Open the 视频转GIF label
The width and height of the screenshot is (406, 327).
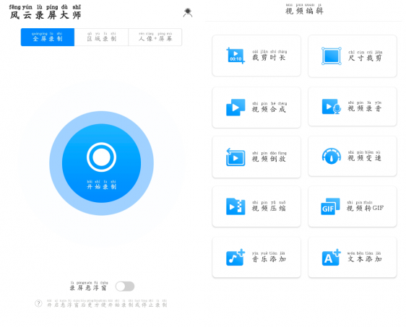coord(366,206)
